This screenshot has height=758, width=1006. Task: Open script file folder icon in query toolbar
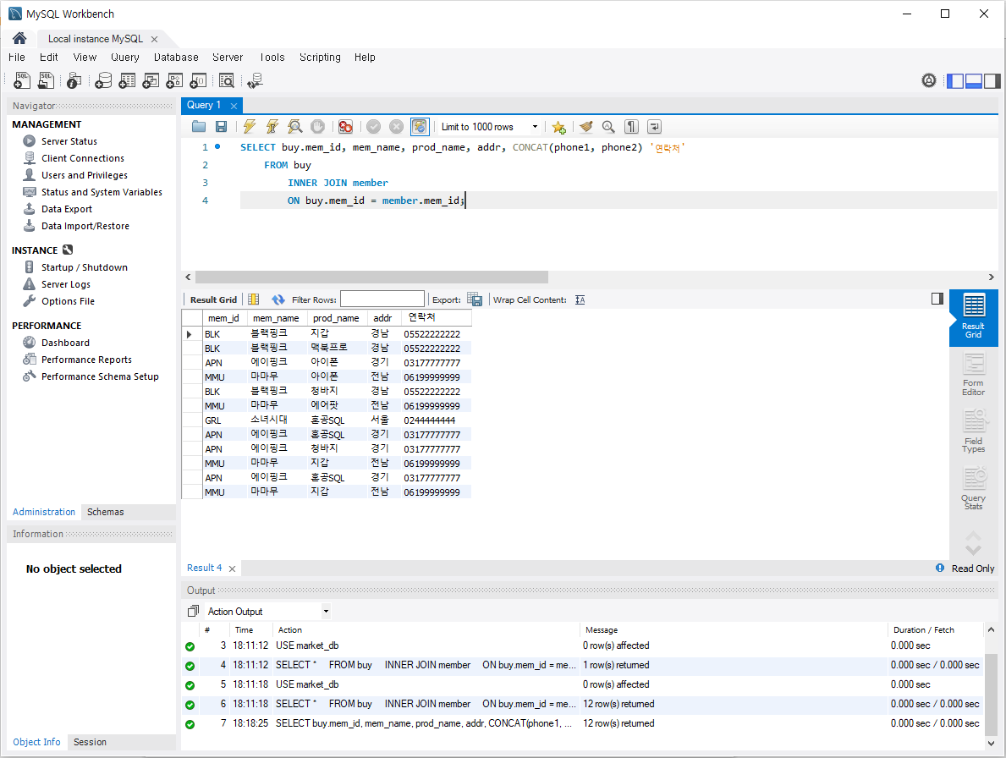point(199,127)
